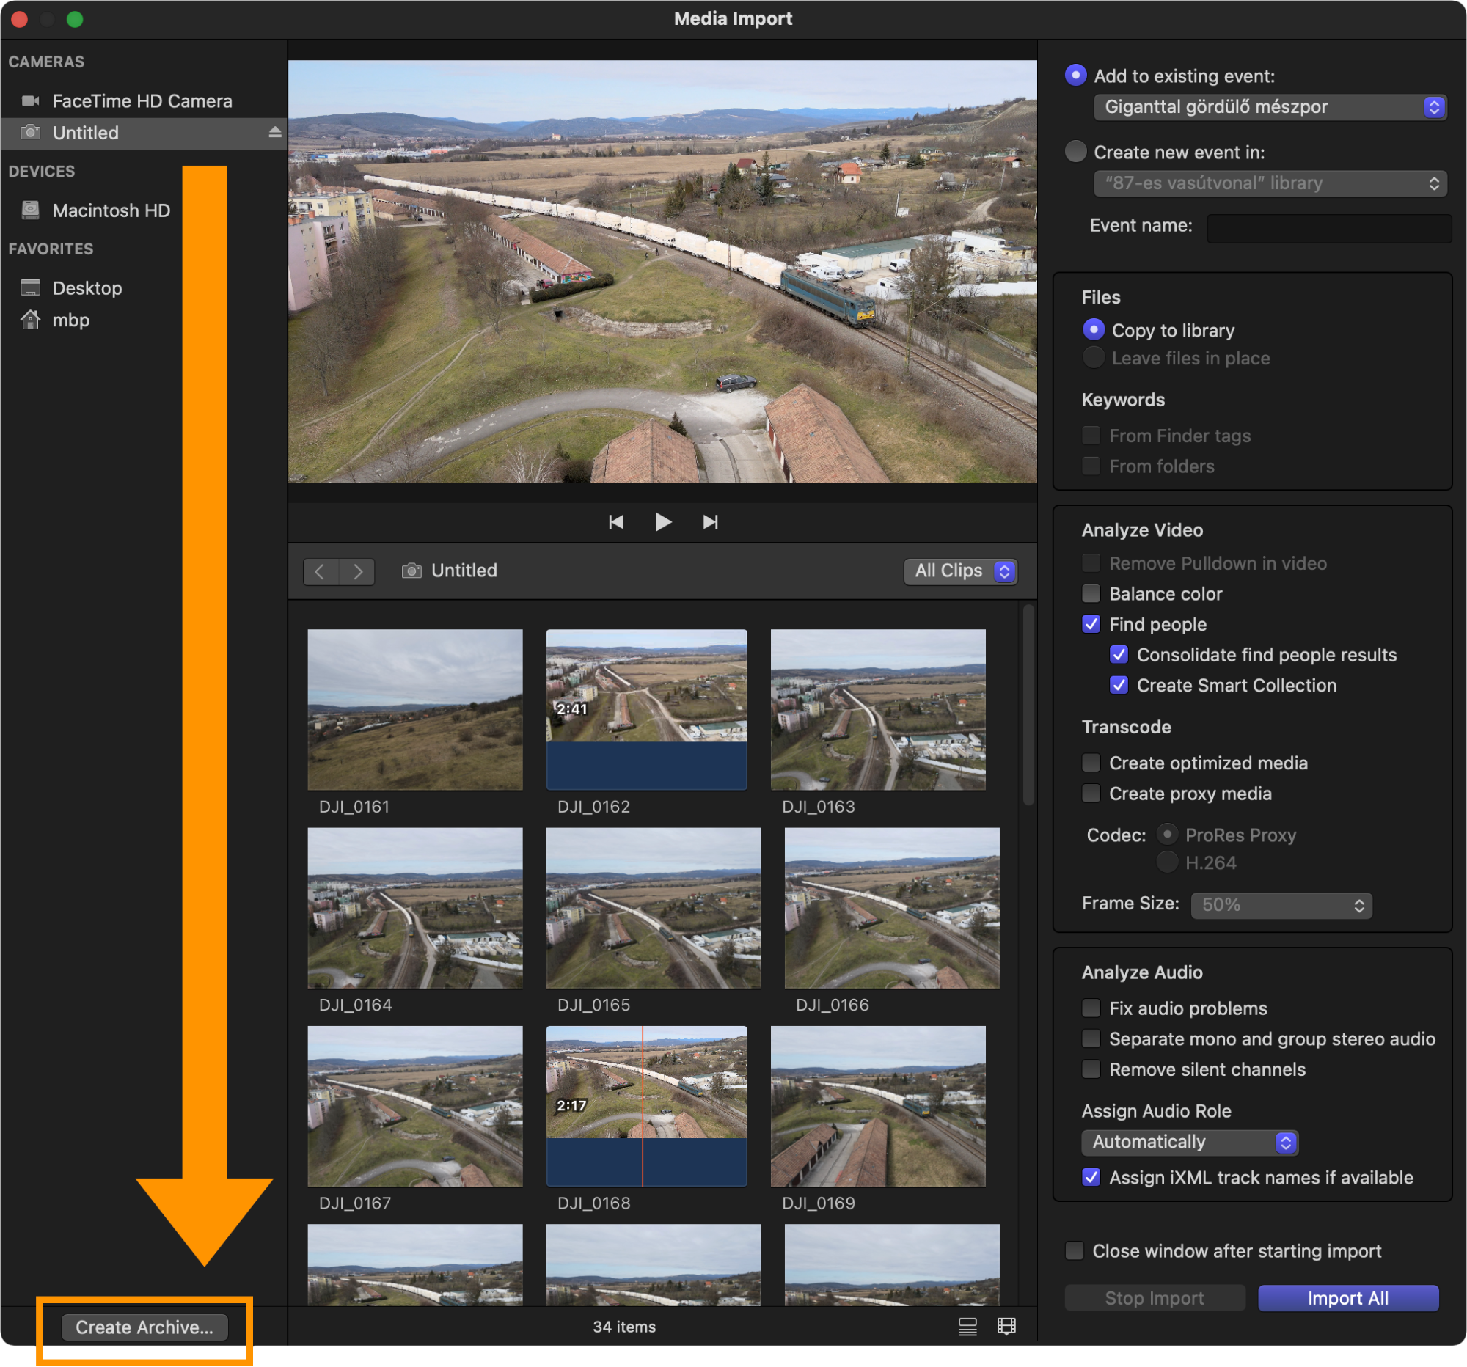Jump to the previous clip

coord(616,522)
